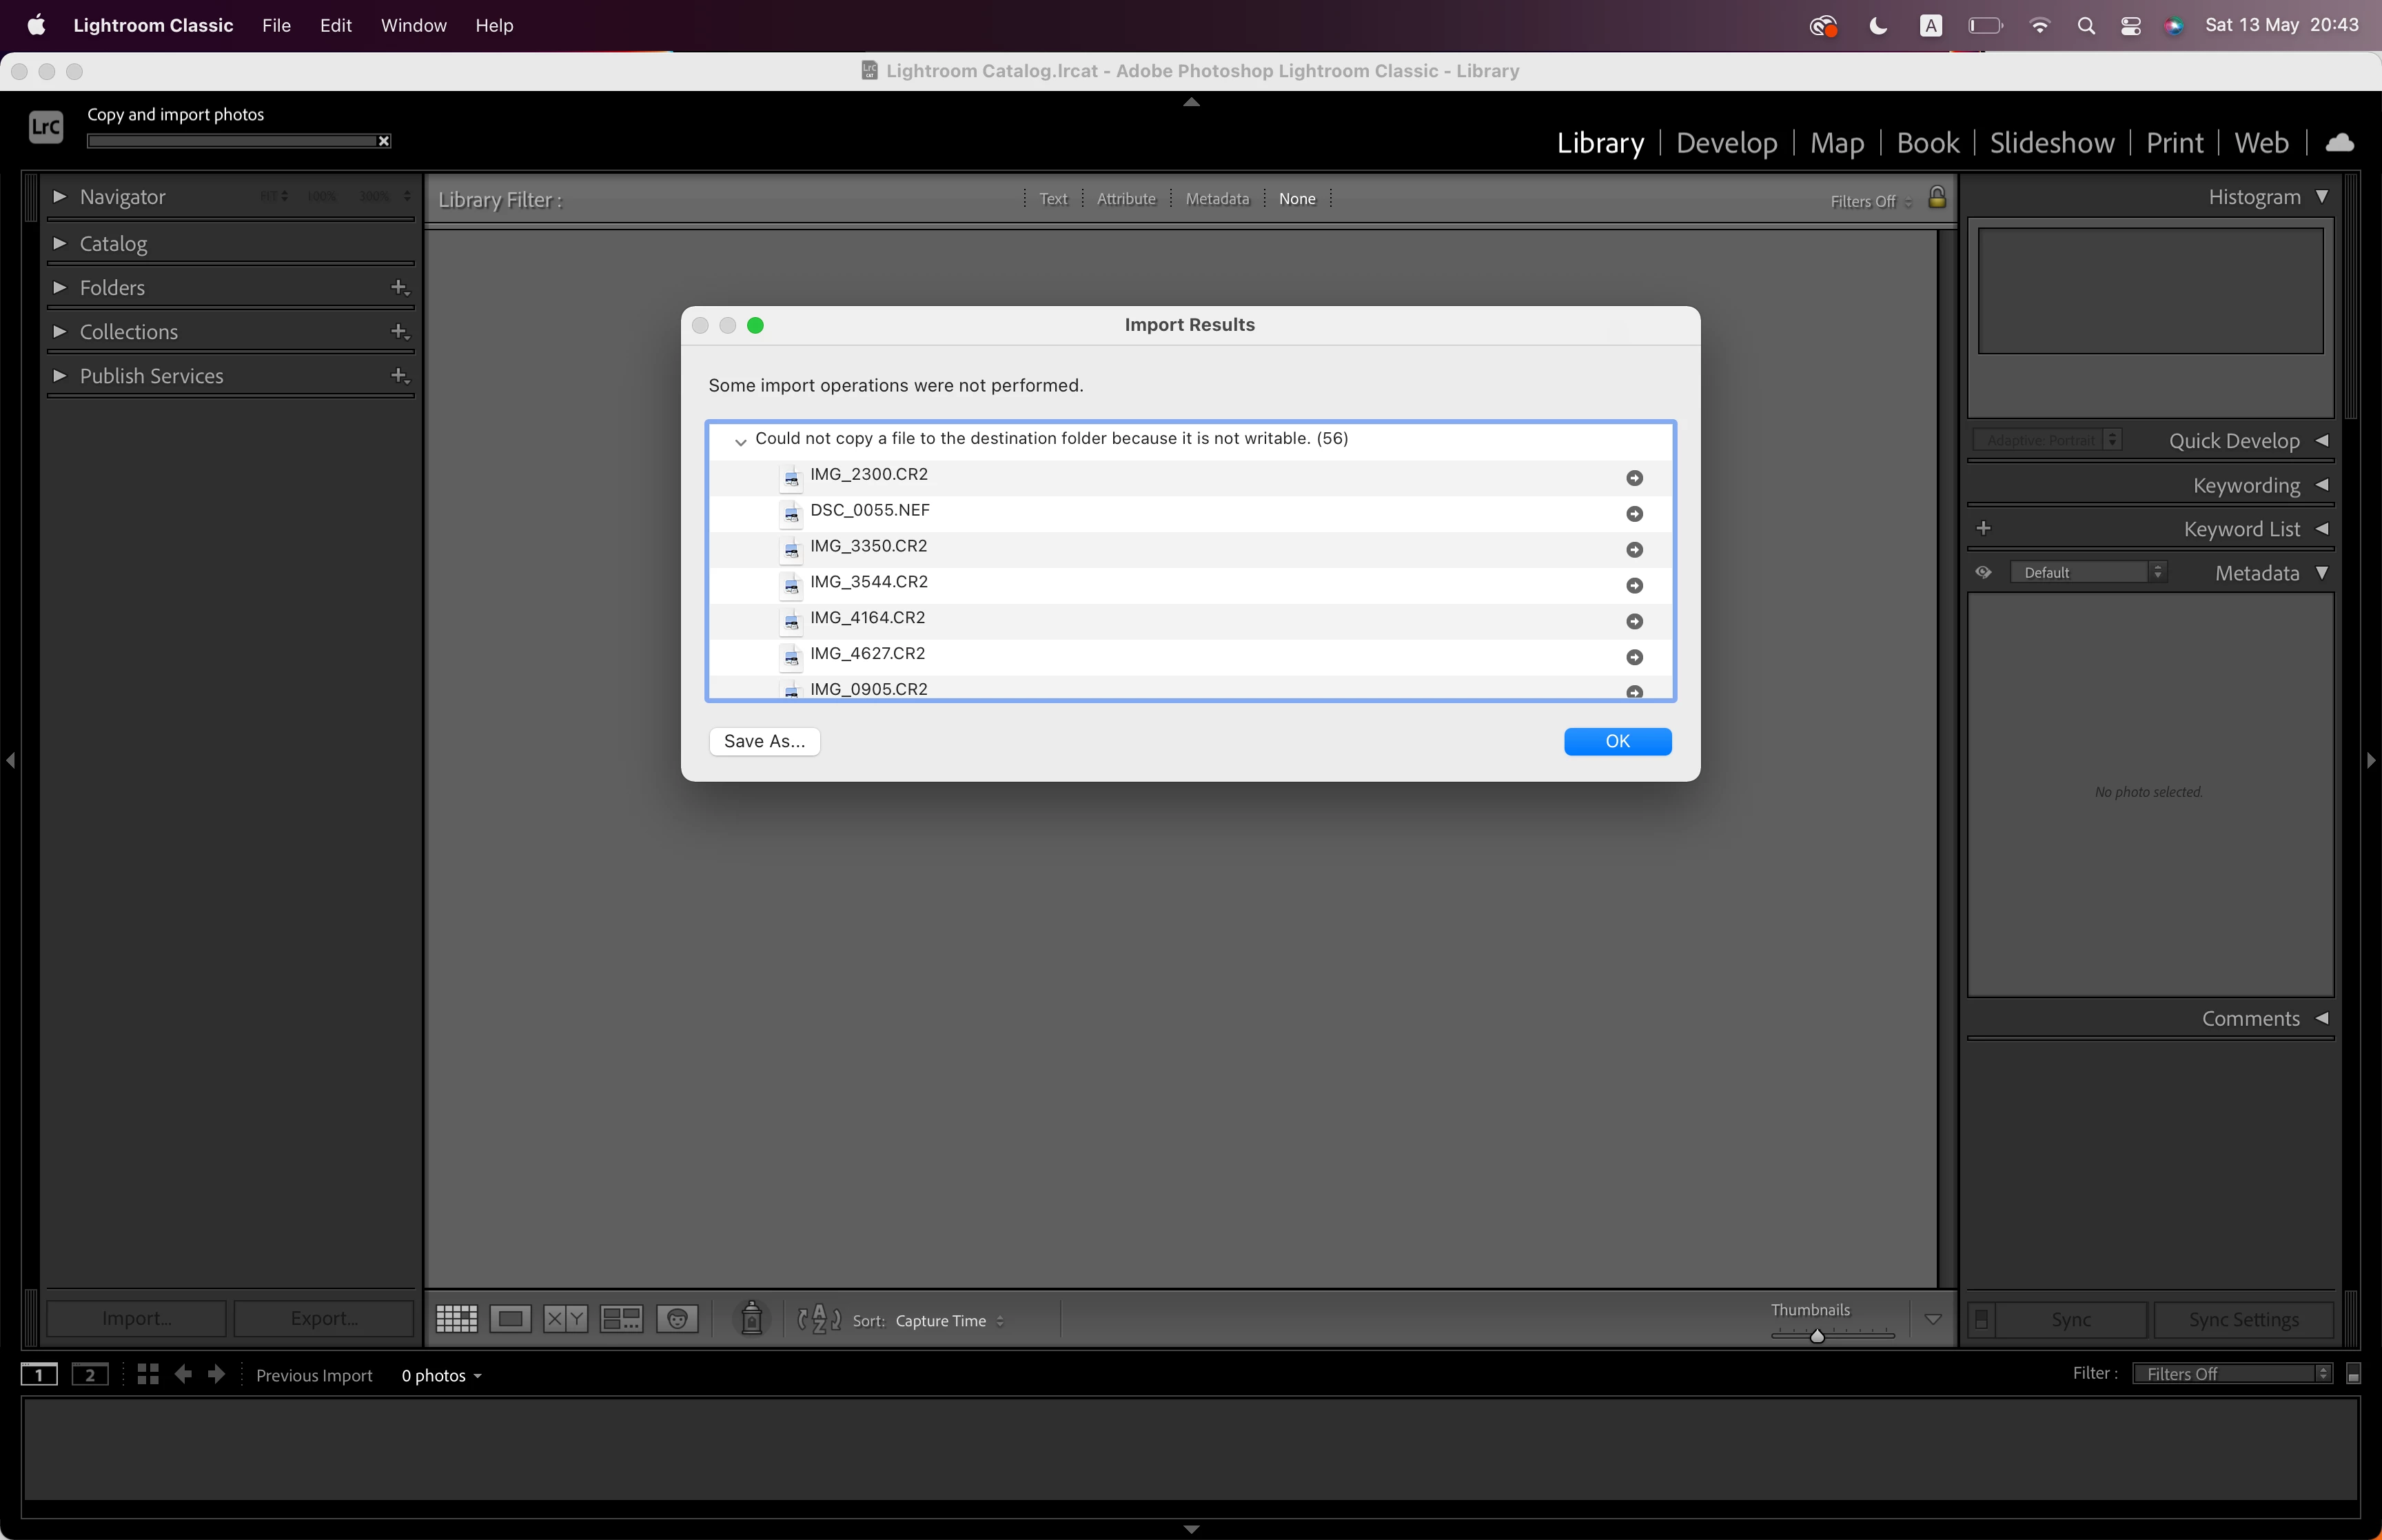Select Compare view XY icon
The image size is (2382, 1540).
coord(564,1319)
